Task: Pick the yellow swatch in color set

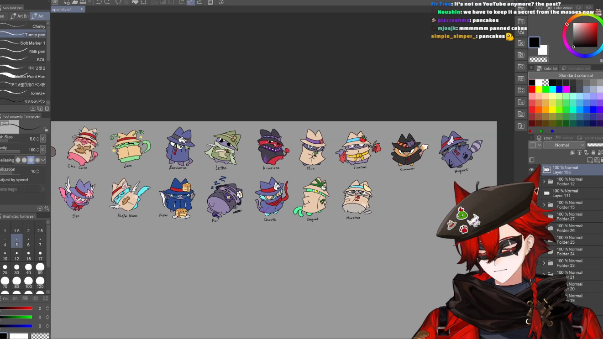Action: click(539, 89)
